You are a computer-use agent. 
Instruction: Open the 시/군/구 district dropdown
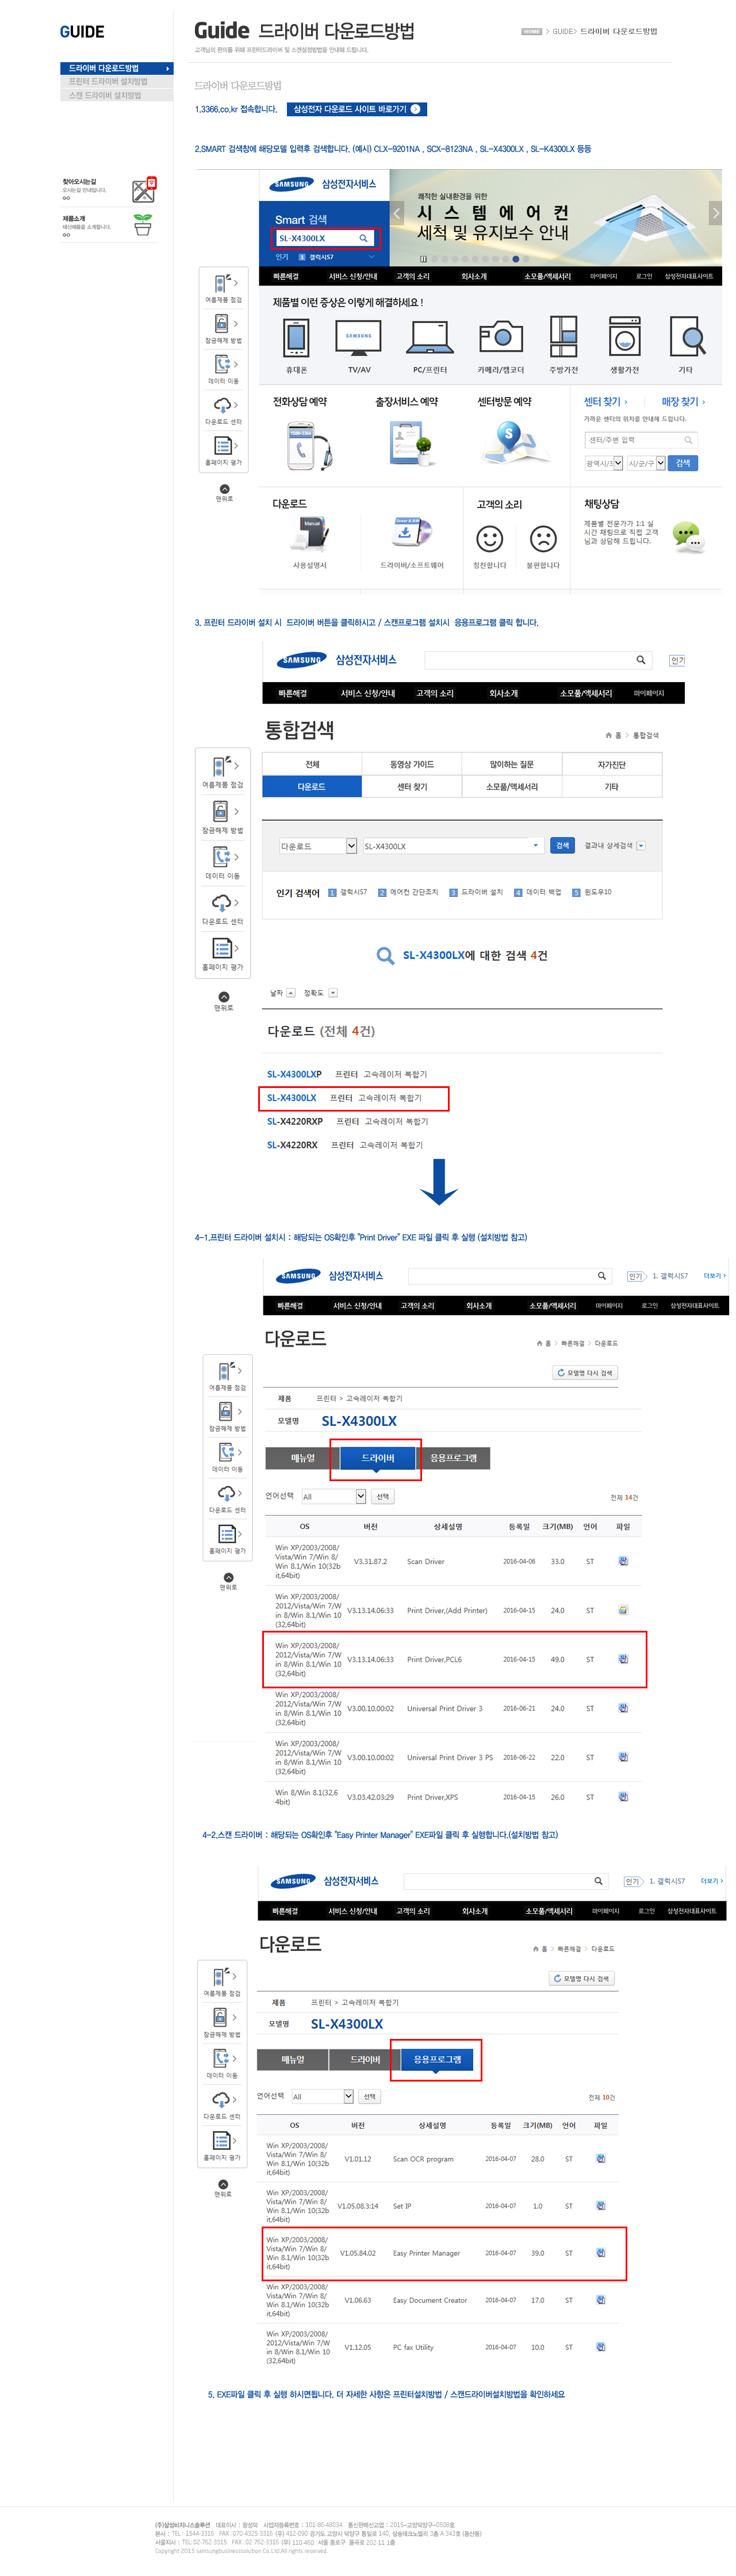point(645,463)
